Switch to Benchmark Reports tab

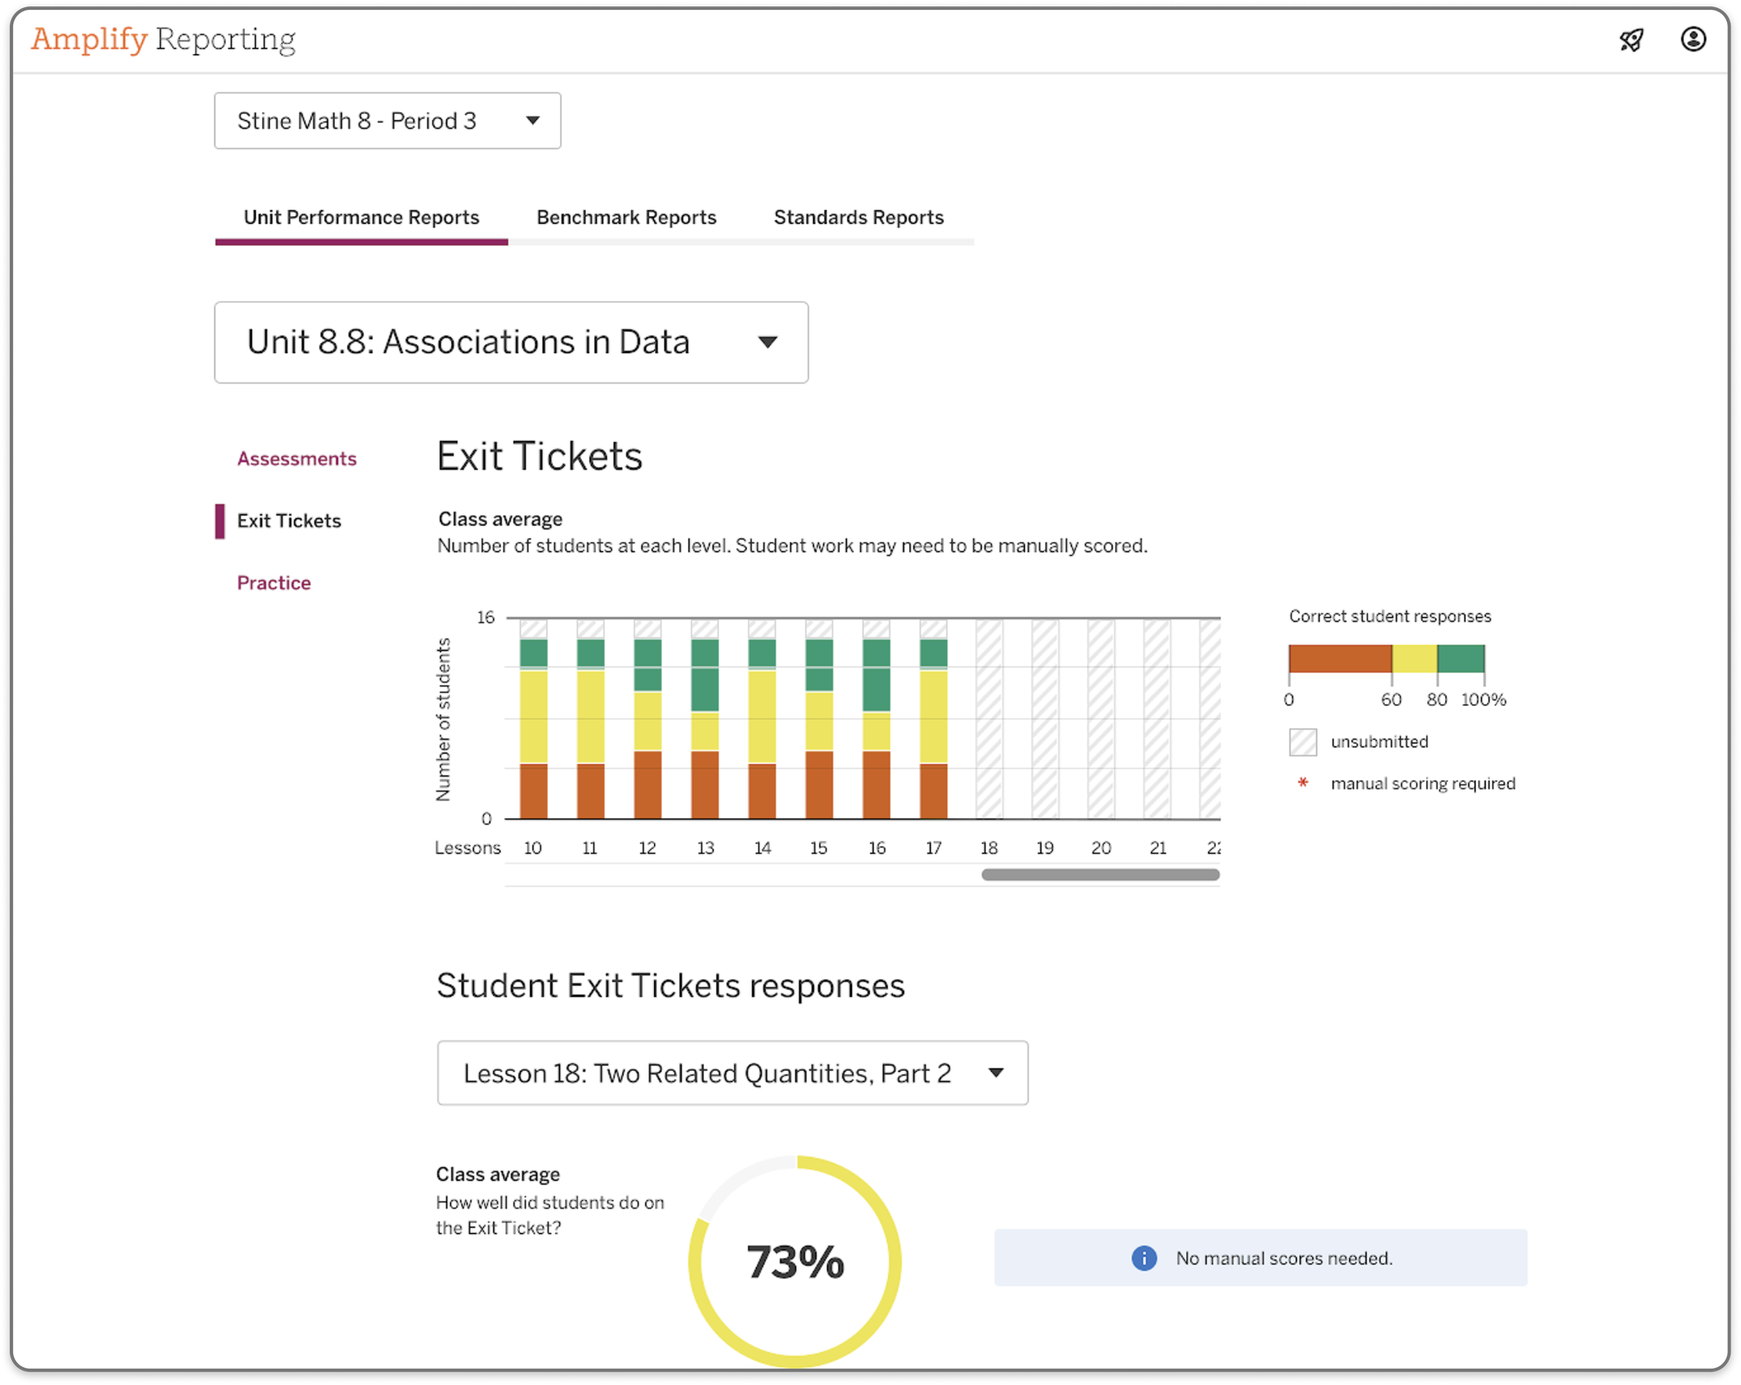click(x=626, y=217)
